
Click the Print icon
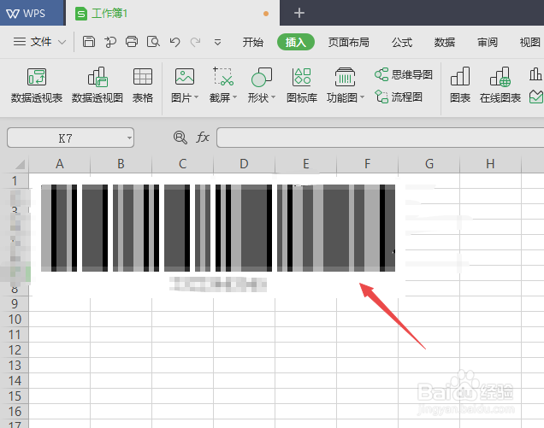tap(132, 42)
